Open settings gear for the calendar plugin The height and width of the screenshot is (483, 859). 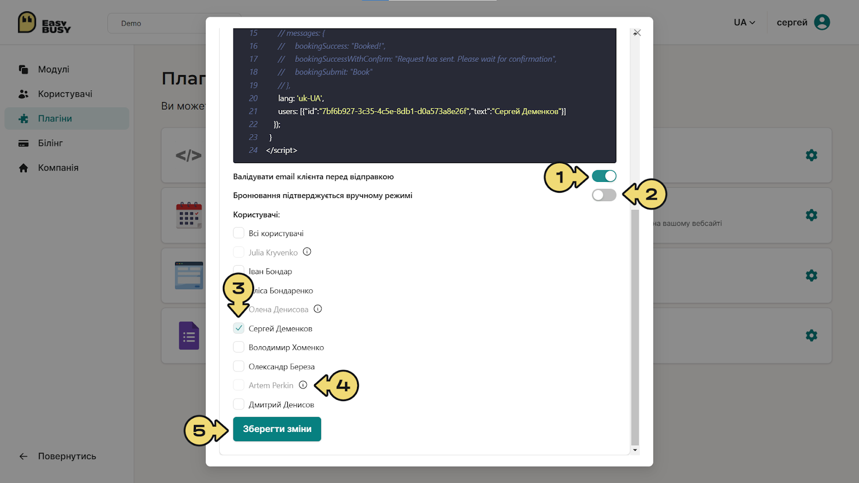812,215
